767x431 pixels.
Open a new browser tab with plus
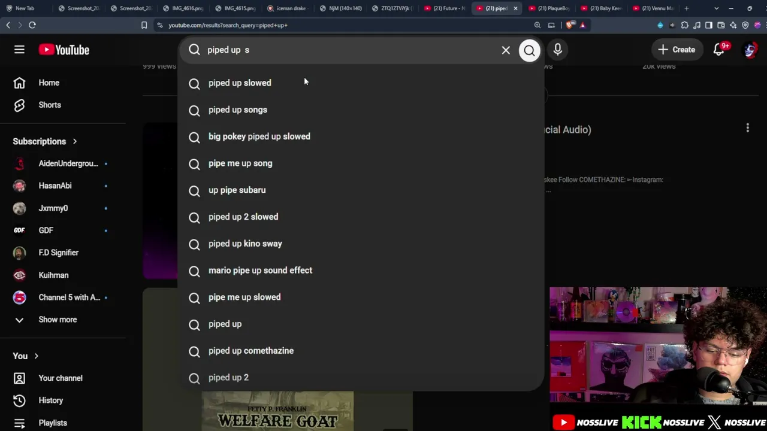pos(687,8)
